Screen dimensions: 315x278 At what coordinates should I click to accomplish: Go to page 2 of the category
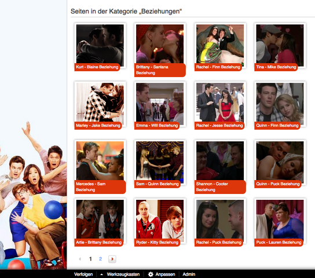tap(100, 259)
